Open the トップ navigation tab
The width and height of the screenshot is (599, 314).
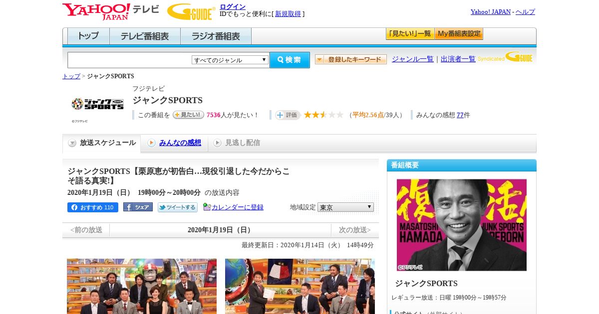(x=88, y=36)
